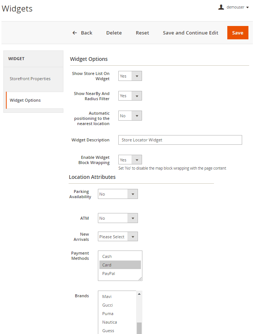Click the Delete button
This screenshot has width=254, height=334.
[114, 33]
